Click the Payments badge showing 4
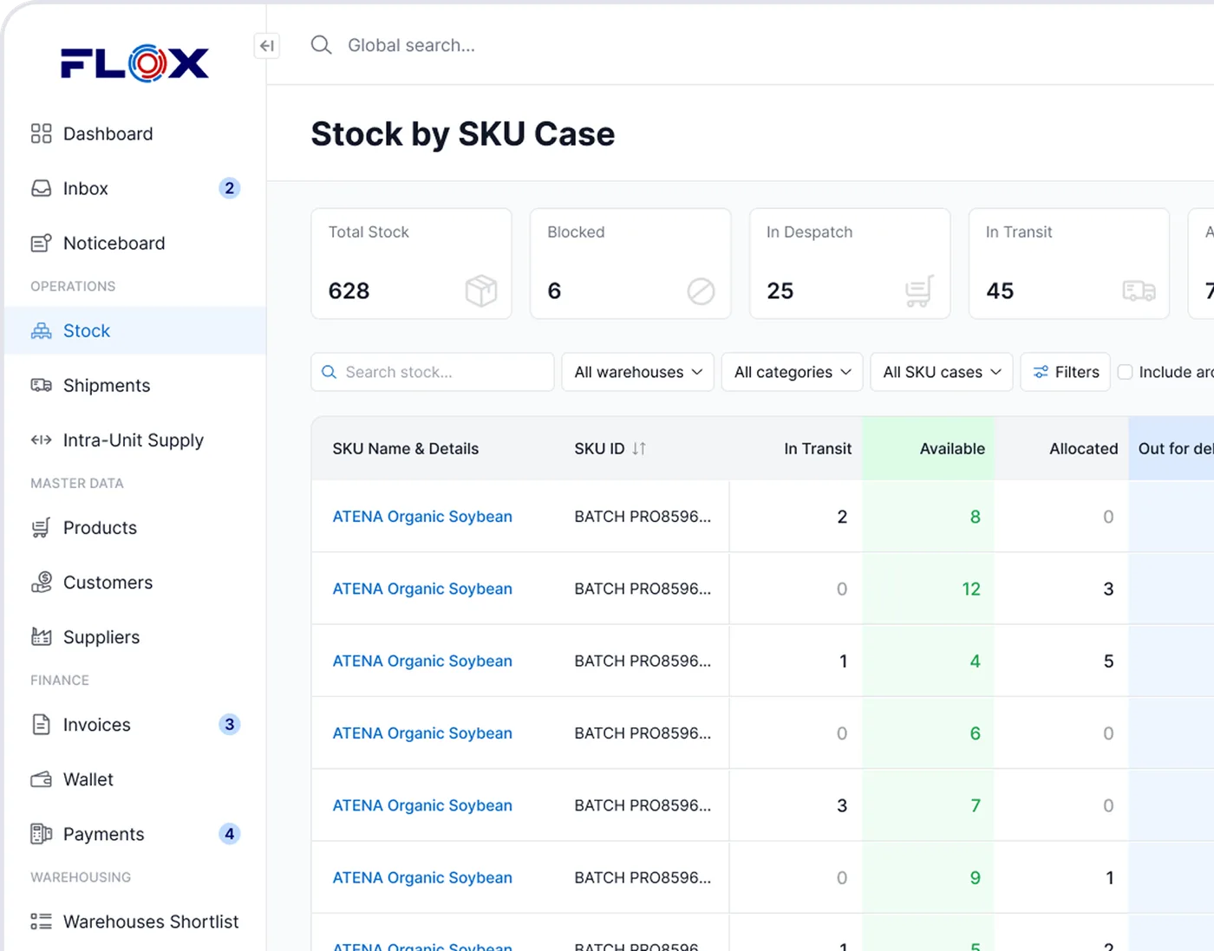The width and height of the screenshot is (1214, 951). click(229, 833)
